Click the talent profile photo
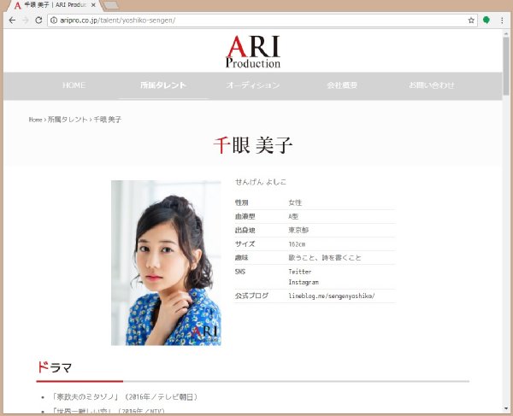Image resolution: width=513 pixels, height=416 pixels. click(166, 263)
